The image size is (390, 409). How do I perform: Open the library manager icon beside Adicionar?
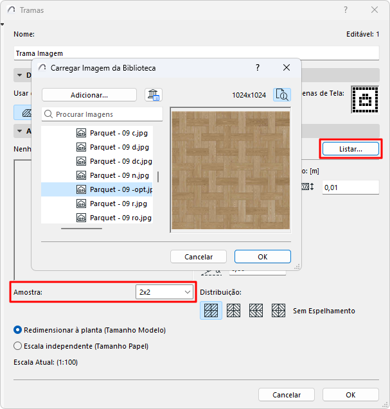[x=154, y=94]
